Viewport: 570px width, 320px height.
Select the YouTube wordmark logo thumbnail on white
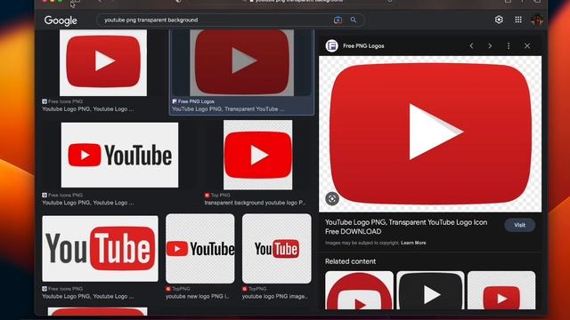tap(119, 155)
